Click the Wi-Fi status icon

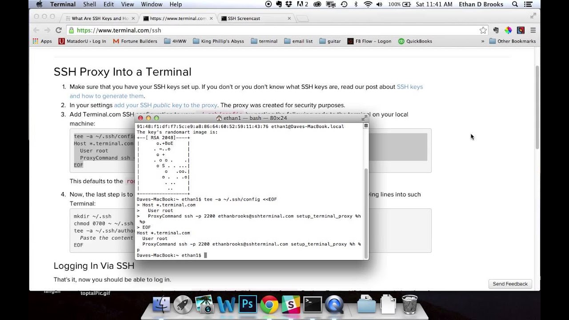click(368, 4)
